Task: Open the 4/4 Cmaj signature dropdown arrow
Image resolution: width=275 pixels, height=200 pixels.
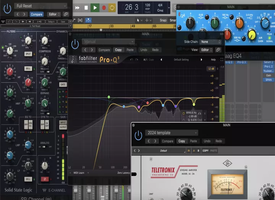Action: coord(169,8)
